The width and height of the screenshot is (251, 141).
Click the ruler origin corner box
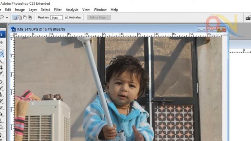(13, 35)
